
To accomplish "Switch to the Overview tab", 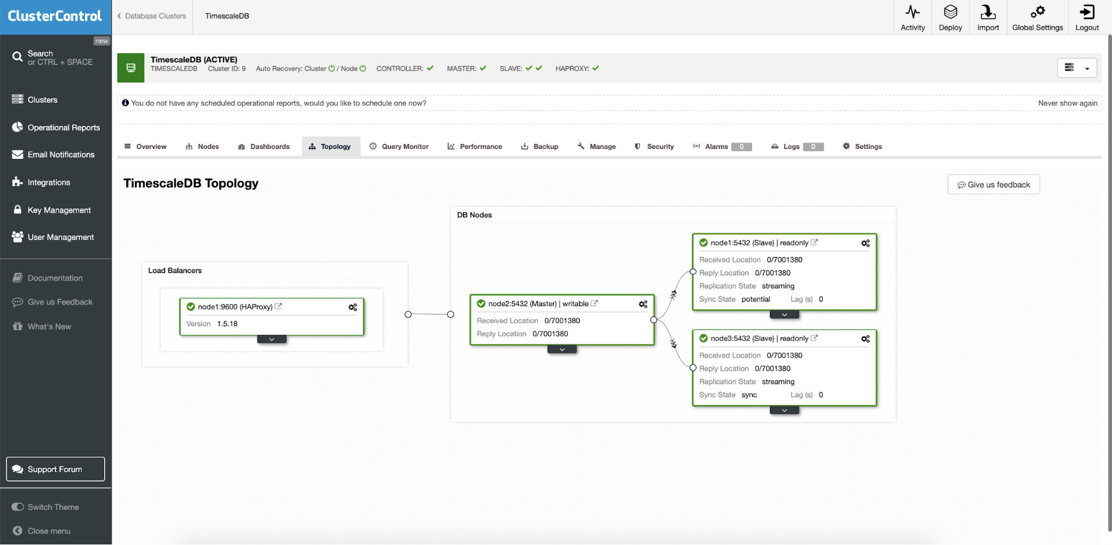I will click(145, 147).
